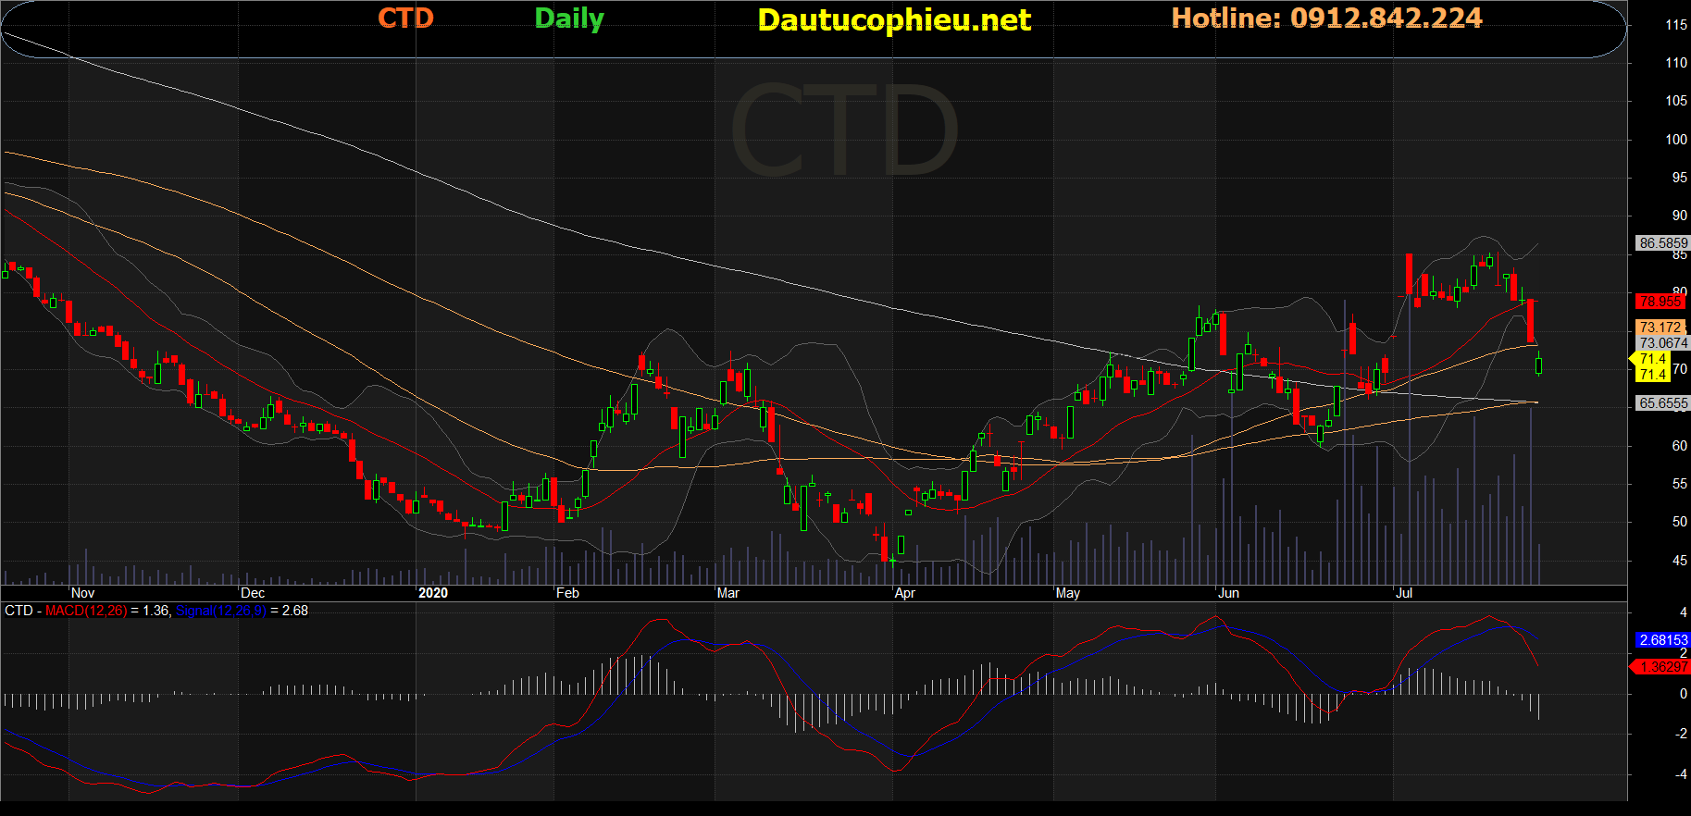This screenshot has width=1691, height=816.
Task: Click the red 78.955 price tag
Action: (x=1660, y=302)
